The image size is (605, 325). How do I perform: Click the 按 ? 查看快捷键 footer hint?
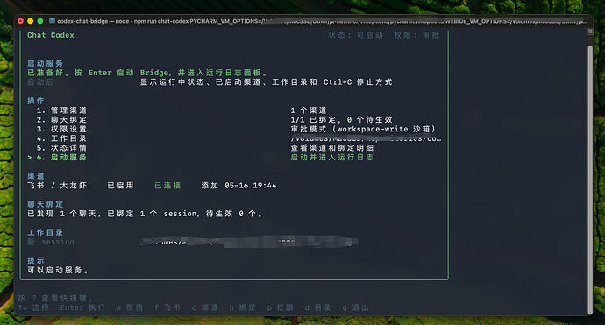click(55, 298)
